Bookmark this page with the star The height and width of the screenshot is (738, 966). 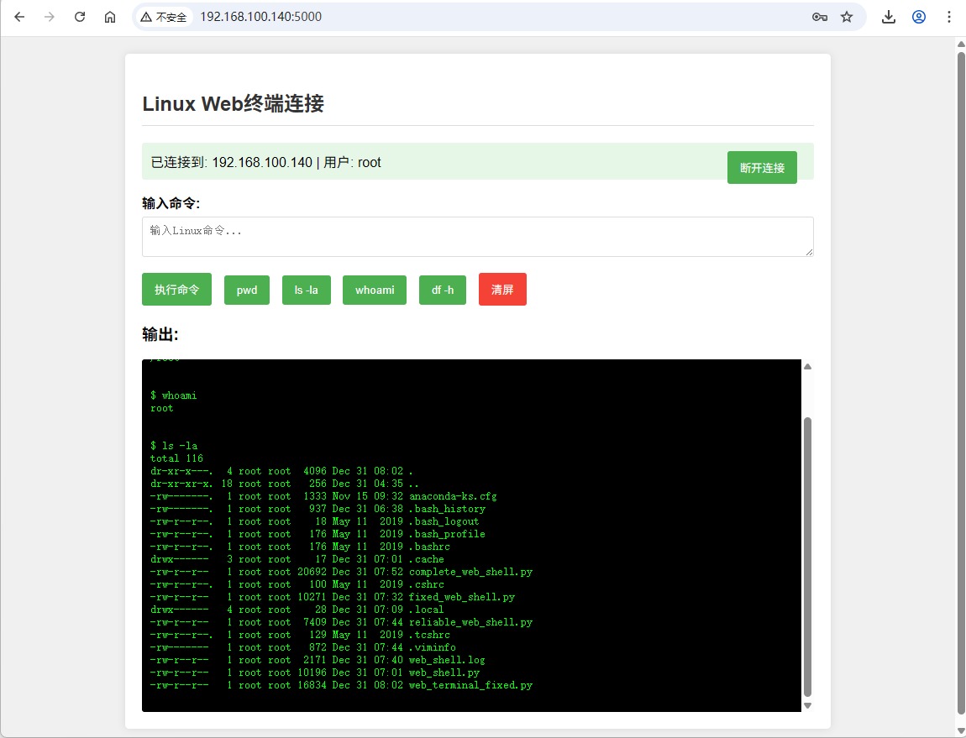[x=847, y=17]
